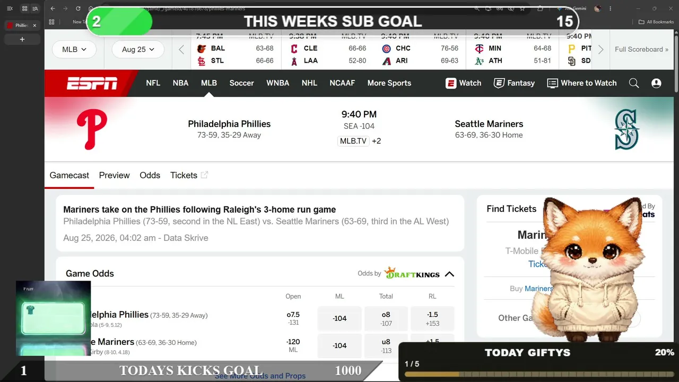Click the Fantasy link in header
This screenshot has height=382, width=679.
click(514, 83)
